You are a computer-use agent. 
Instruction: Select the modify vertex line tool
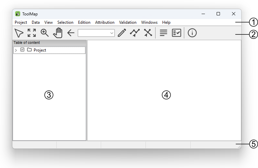point(135,33)
